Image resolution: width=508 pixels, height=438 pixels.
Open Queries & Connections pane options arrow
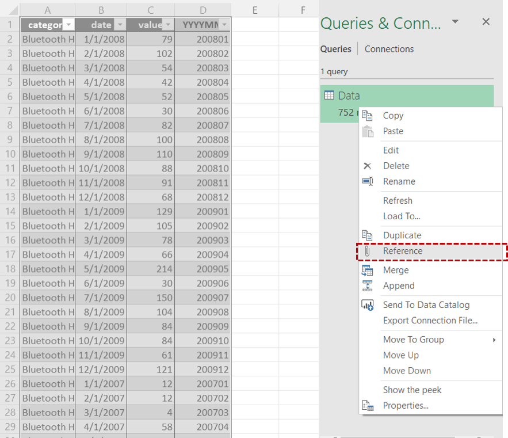point(455,22)
